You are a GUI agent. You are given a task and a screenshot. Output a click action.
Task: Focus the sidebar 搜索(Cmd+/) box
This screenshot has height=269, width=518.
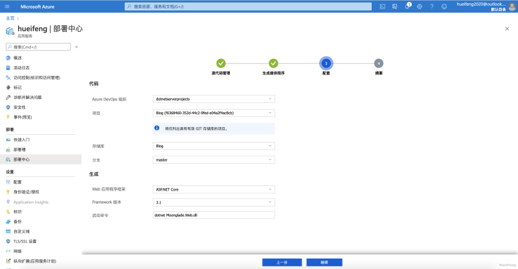pos(38,47)
